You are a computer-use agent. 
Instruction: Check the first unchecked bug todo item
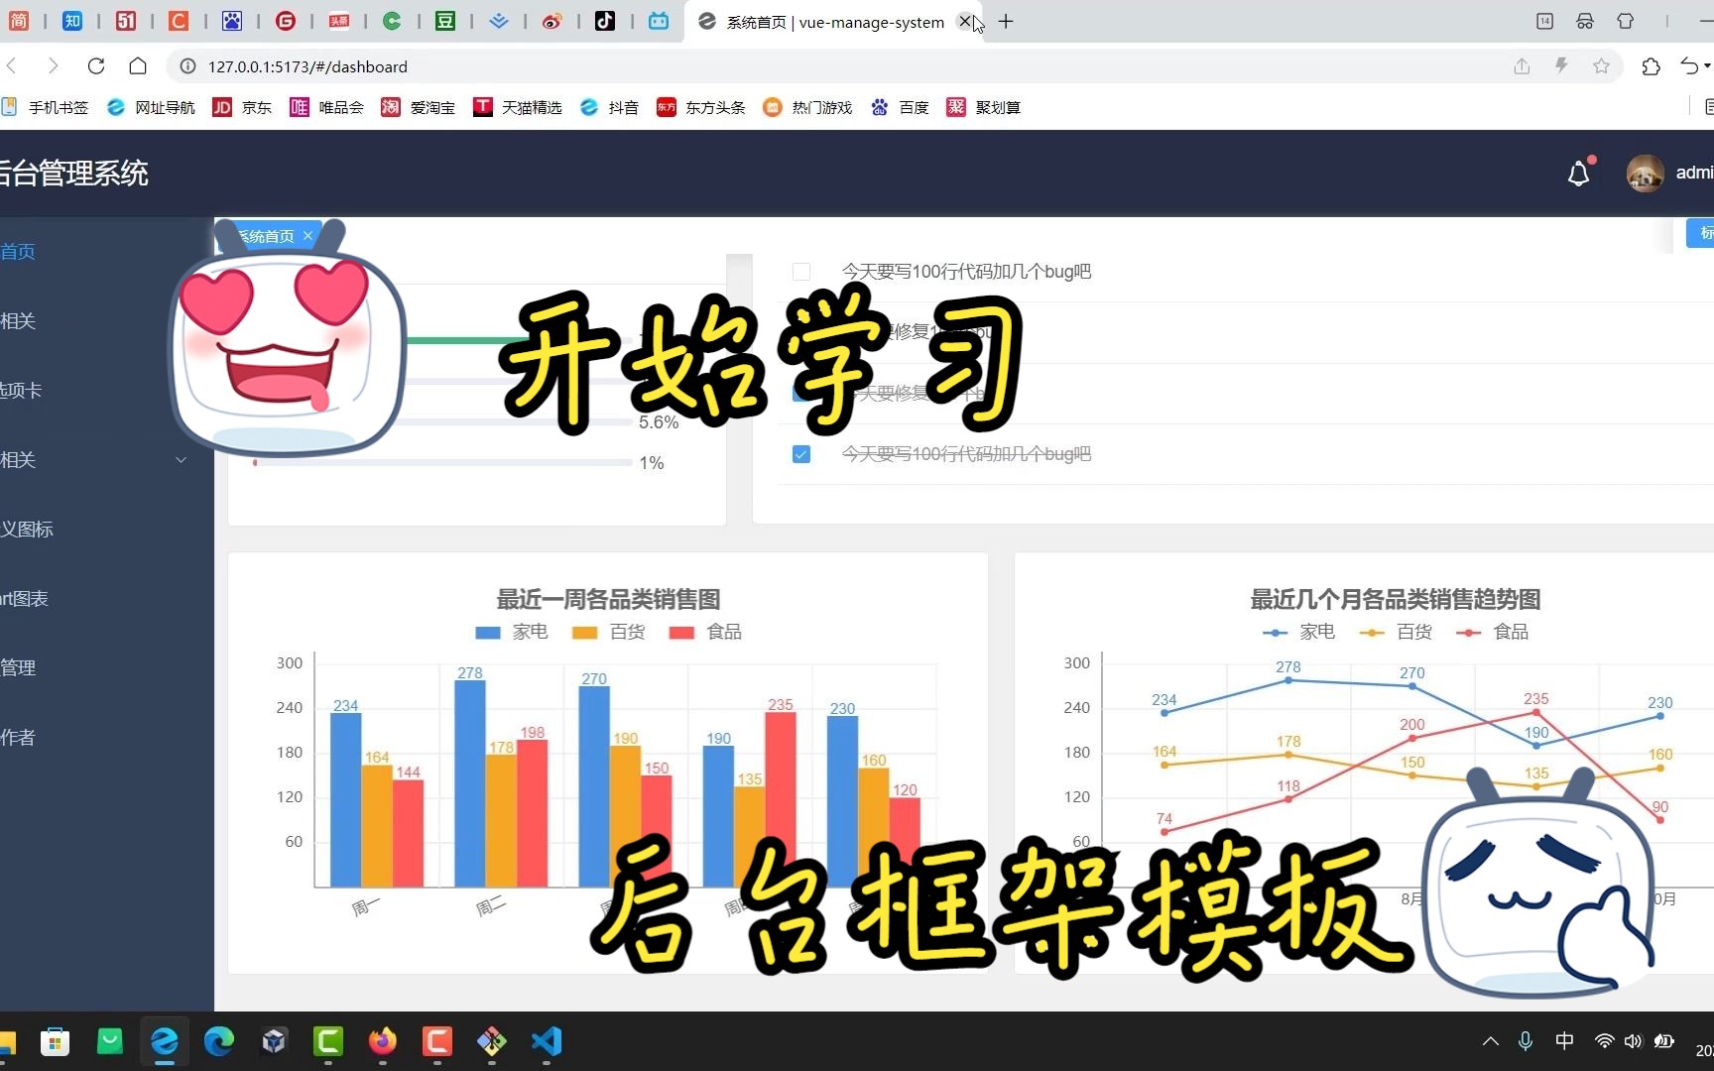[x=800, y=271]
